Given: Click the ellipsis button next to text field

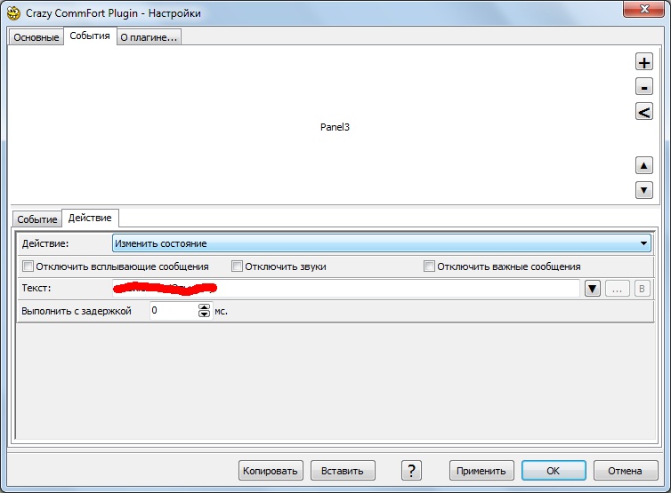Looking at the screenshot, I should [x=618, y=289].
